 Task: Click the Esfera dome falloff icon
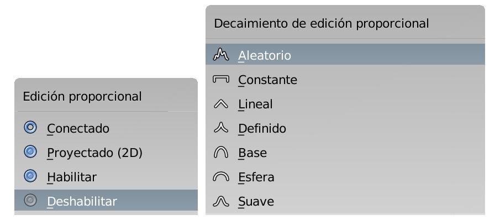pos(220,177)
